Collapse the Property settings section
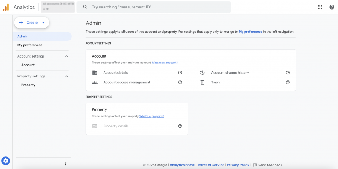 66,76
